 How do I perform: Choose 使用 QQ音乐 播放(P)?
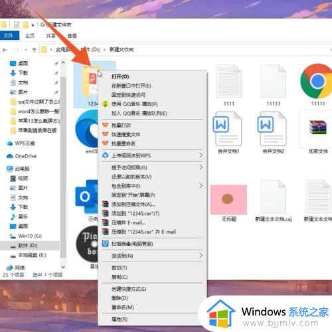(152, 104)
